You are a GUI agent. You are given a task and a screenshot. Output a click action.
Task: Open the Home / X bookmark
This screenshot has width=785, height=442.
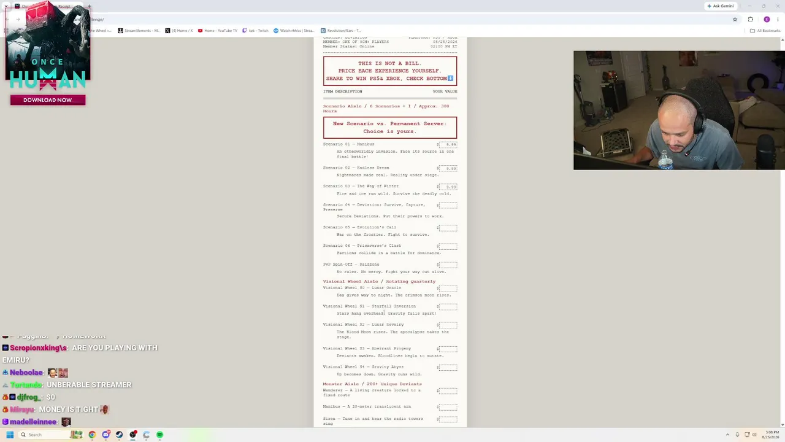click(x=179, y=31)
